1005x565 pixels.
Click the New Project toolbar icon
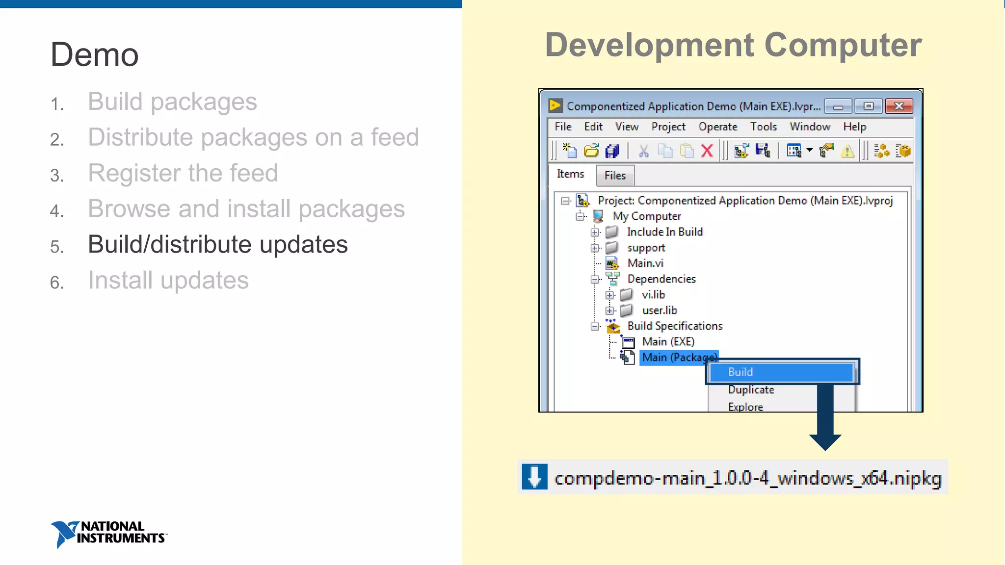(570, 151)
